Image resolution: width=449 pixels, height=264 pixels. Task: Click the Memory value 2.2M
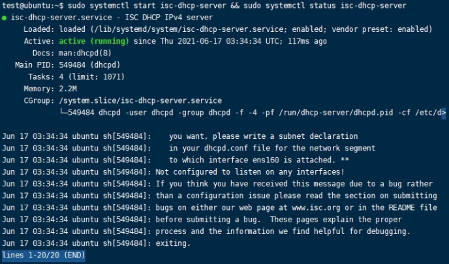click(x=67, y=89)
